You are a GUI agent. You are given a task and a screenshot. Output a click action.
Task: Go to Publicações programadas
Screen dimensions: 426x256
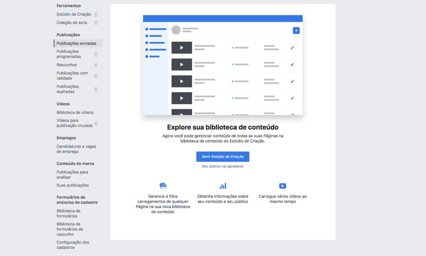pyautogui.click(x=69, y=54)
